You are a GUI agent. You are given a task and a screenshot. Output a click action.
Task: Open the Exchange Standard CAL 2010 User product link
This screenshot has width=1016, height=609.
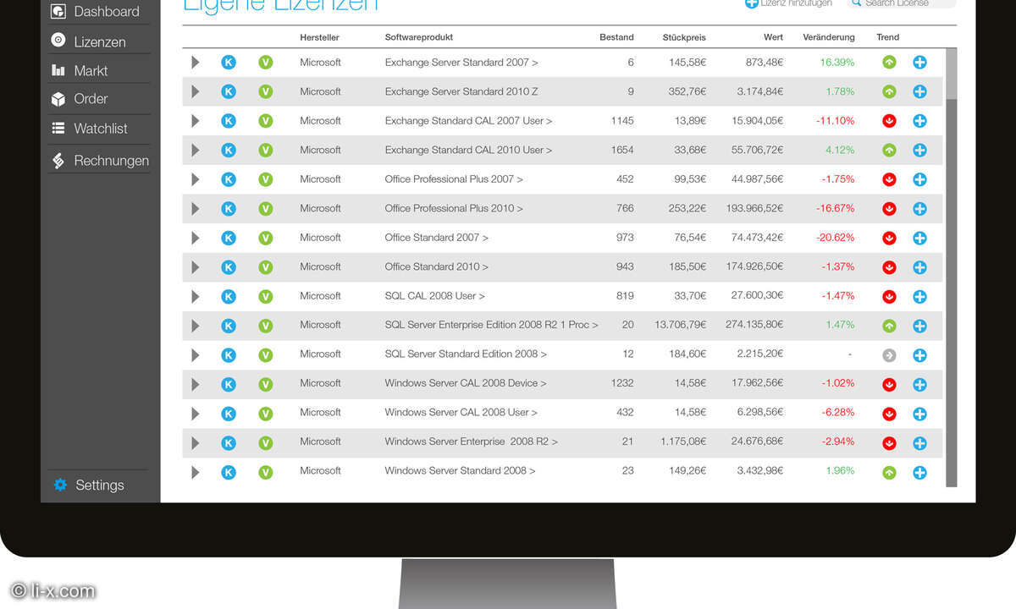point(468,150)
